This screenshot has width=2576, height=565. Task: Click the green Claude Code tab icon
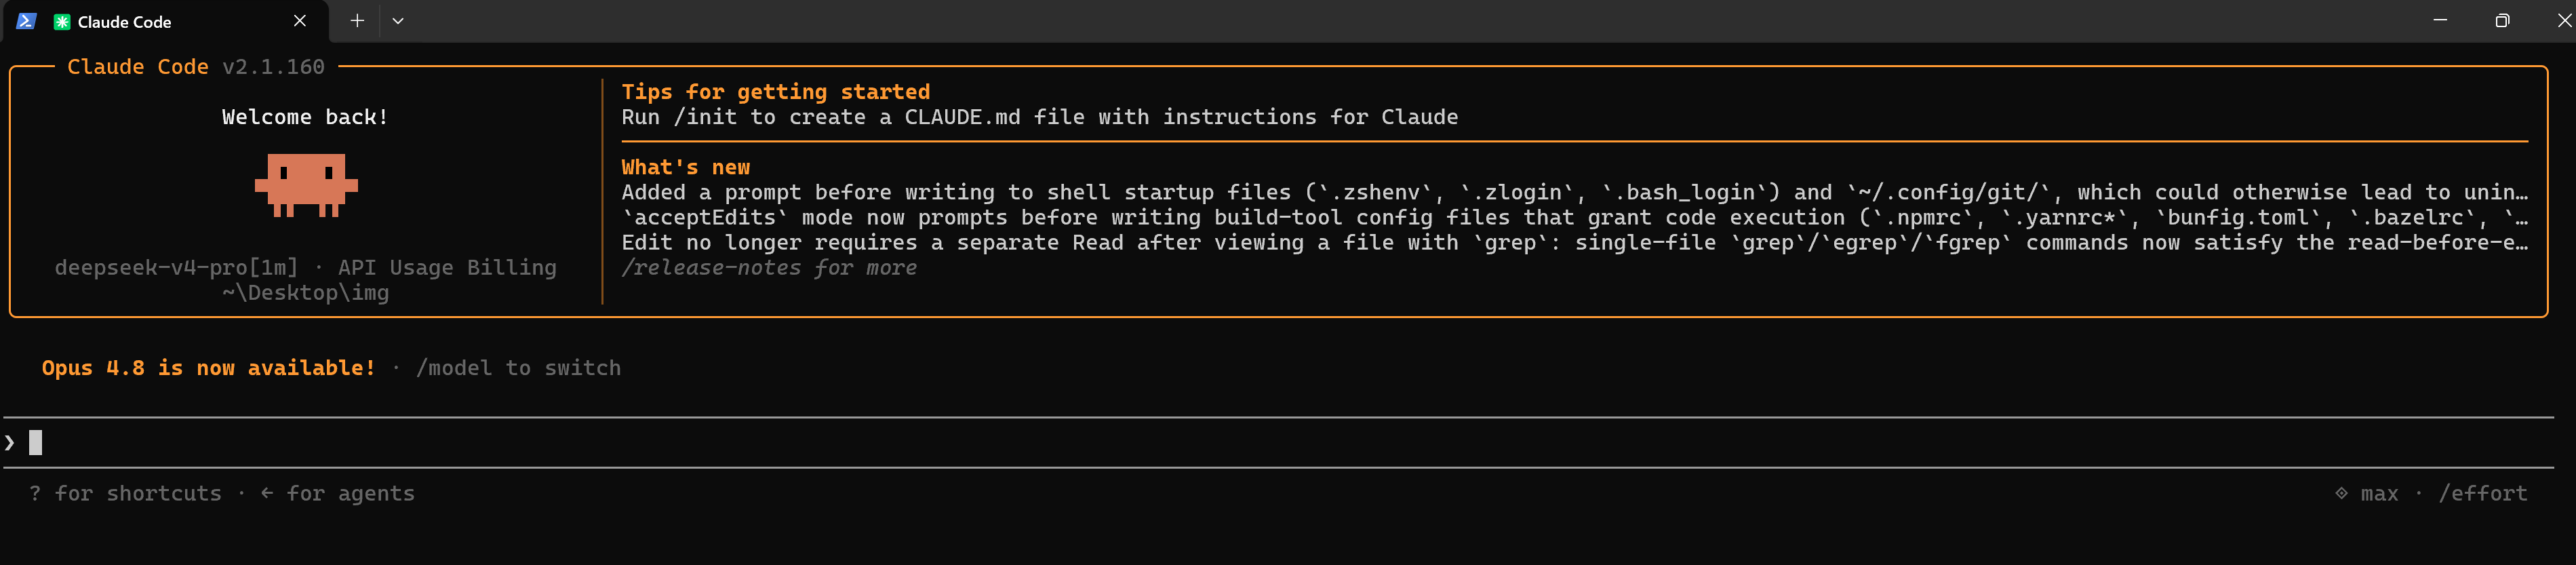click(62, 22)
